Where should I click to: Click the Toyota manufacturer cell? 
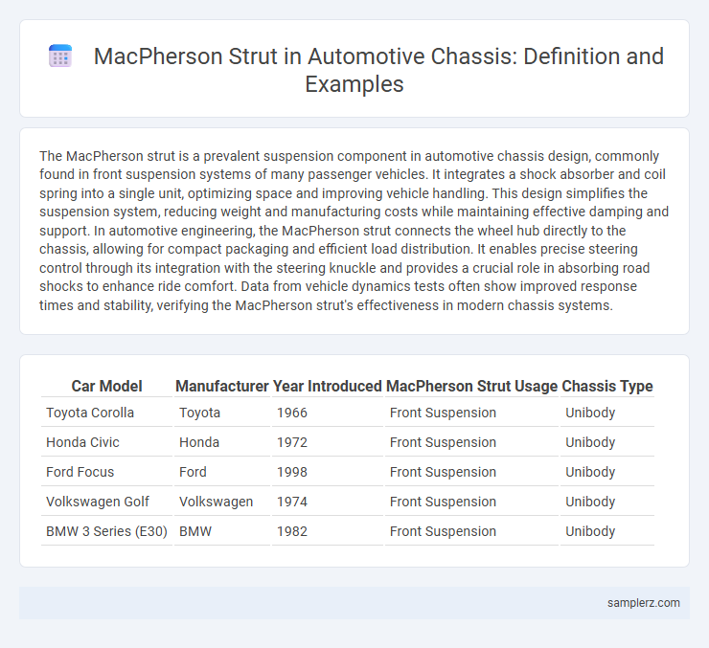(x=222, y=413)
